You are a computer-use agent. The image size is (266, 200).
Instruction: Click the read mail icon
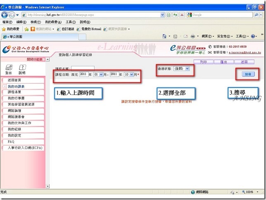185,36
